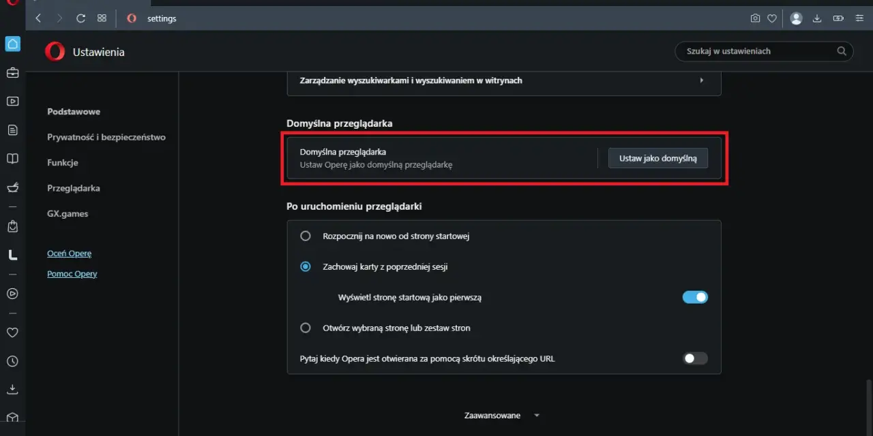Expand the Zaawansowane section
This screenshot has width=873, height=436.
(502, 416)
